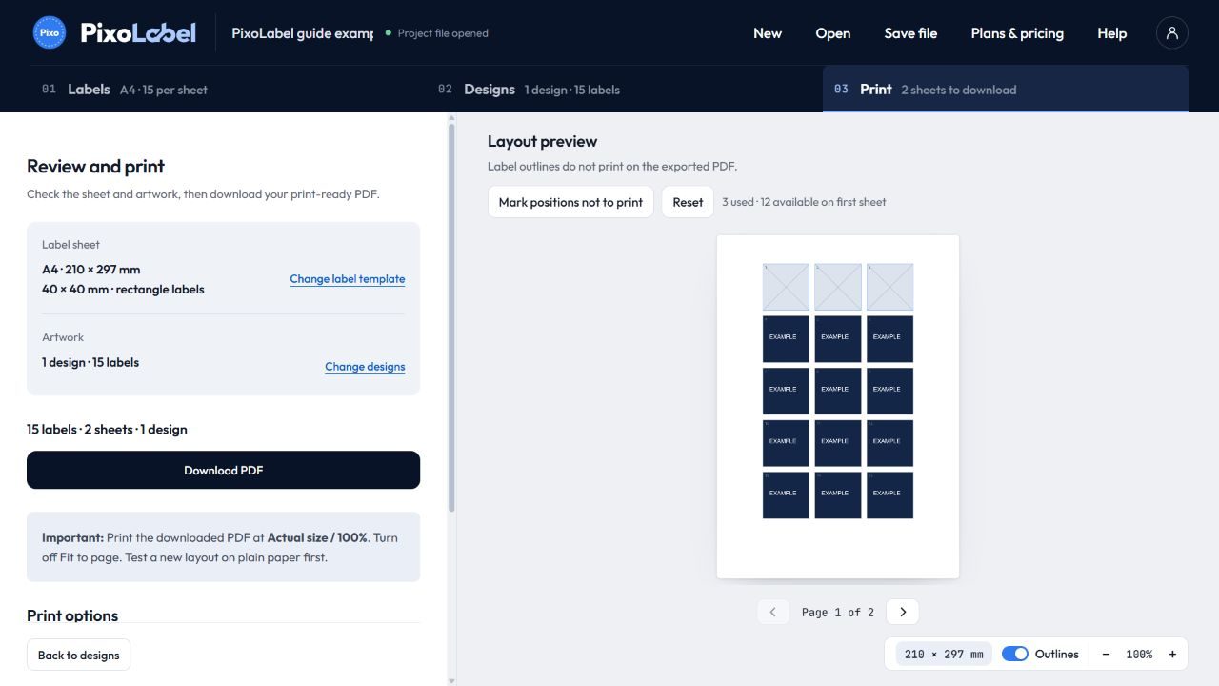Click the Page 1 of 2 indicator

pos(838,613)
